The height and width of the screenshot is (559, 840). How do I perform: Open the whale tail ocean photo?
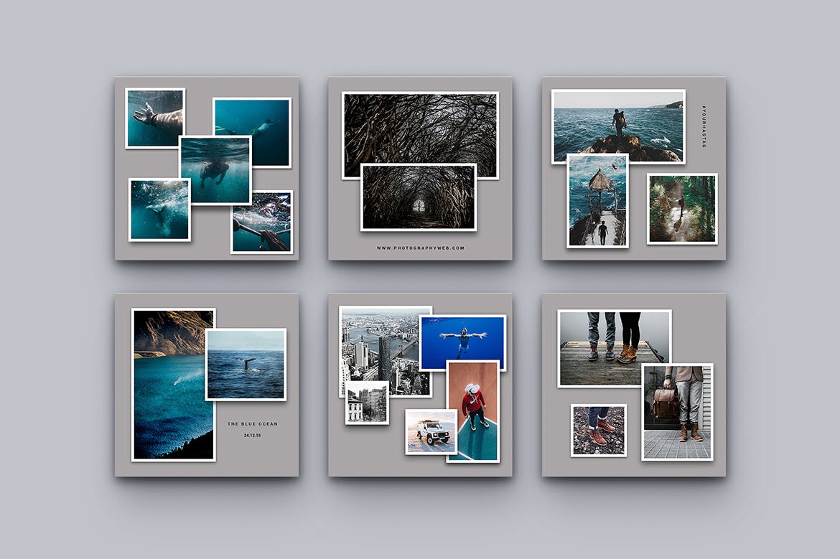[x=246, y=365]
